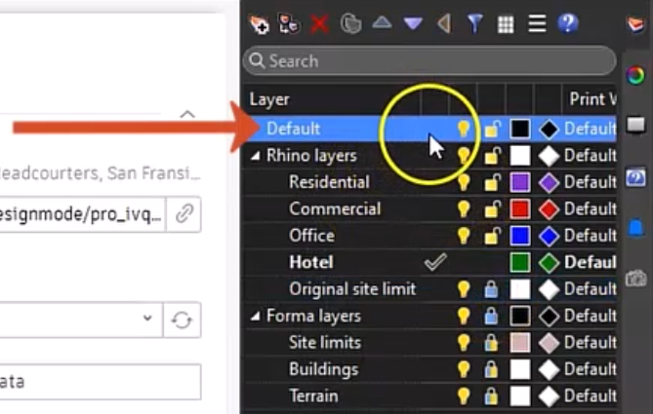Collapse the Forma layers group
The height and width of the screenshot is (414, 653).
pyautogui.click(x=256, y=317)
